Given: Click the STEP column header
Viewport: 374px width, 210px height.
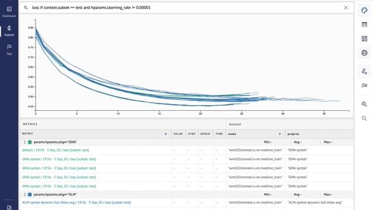Looking at the screenshot, I should tap(192, 134).
